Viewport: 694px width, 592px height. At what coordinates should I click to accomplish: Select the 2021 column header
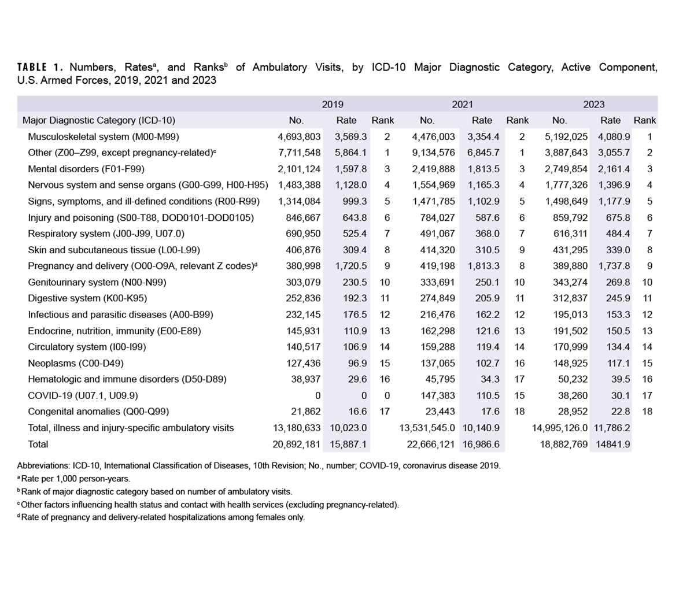coord(463,105)
